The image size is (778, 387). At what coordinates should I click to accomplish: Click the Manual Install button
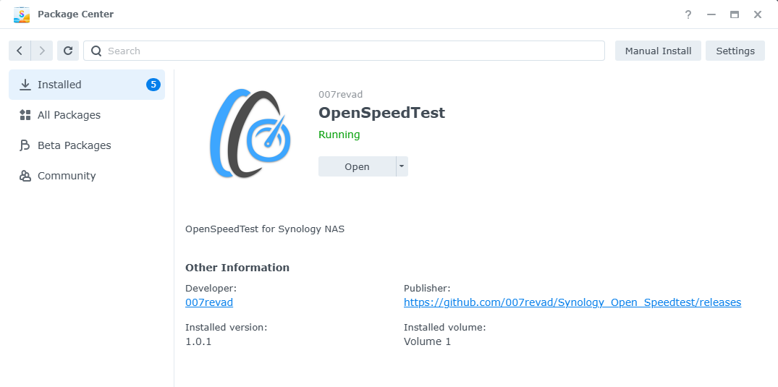point(658,51)
